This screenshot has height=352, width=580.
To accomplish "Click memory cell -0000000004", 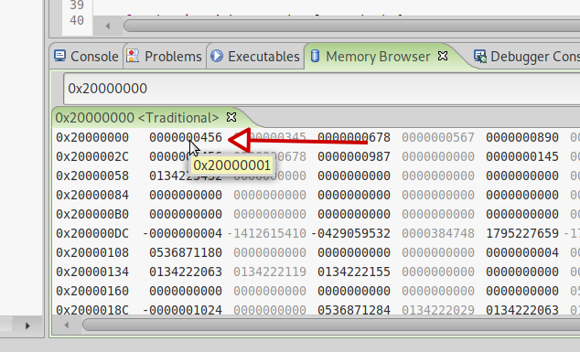I will coord(182,234).
